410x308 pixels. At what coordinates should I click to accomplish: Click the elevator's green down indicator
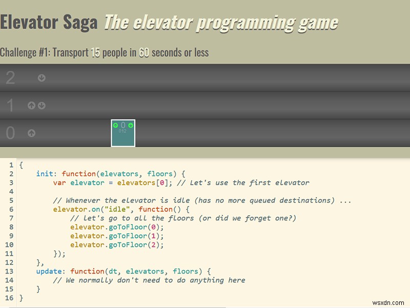click(131, 125)
